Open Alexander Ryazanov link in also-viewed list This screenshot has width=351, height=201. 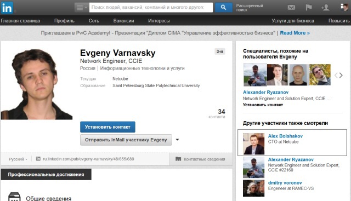pyautogui.click(x=291, y=159)
